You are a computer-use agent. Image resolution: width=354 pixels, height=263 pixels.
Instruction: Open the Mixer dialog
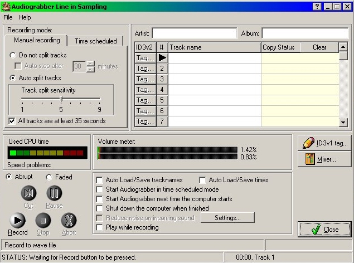324,159
